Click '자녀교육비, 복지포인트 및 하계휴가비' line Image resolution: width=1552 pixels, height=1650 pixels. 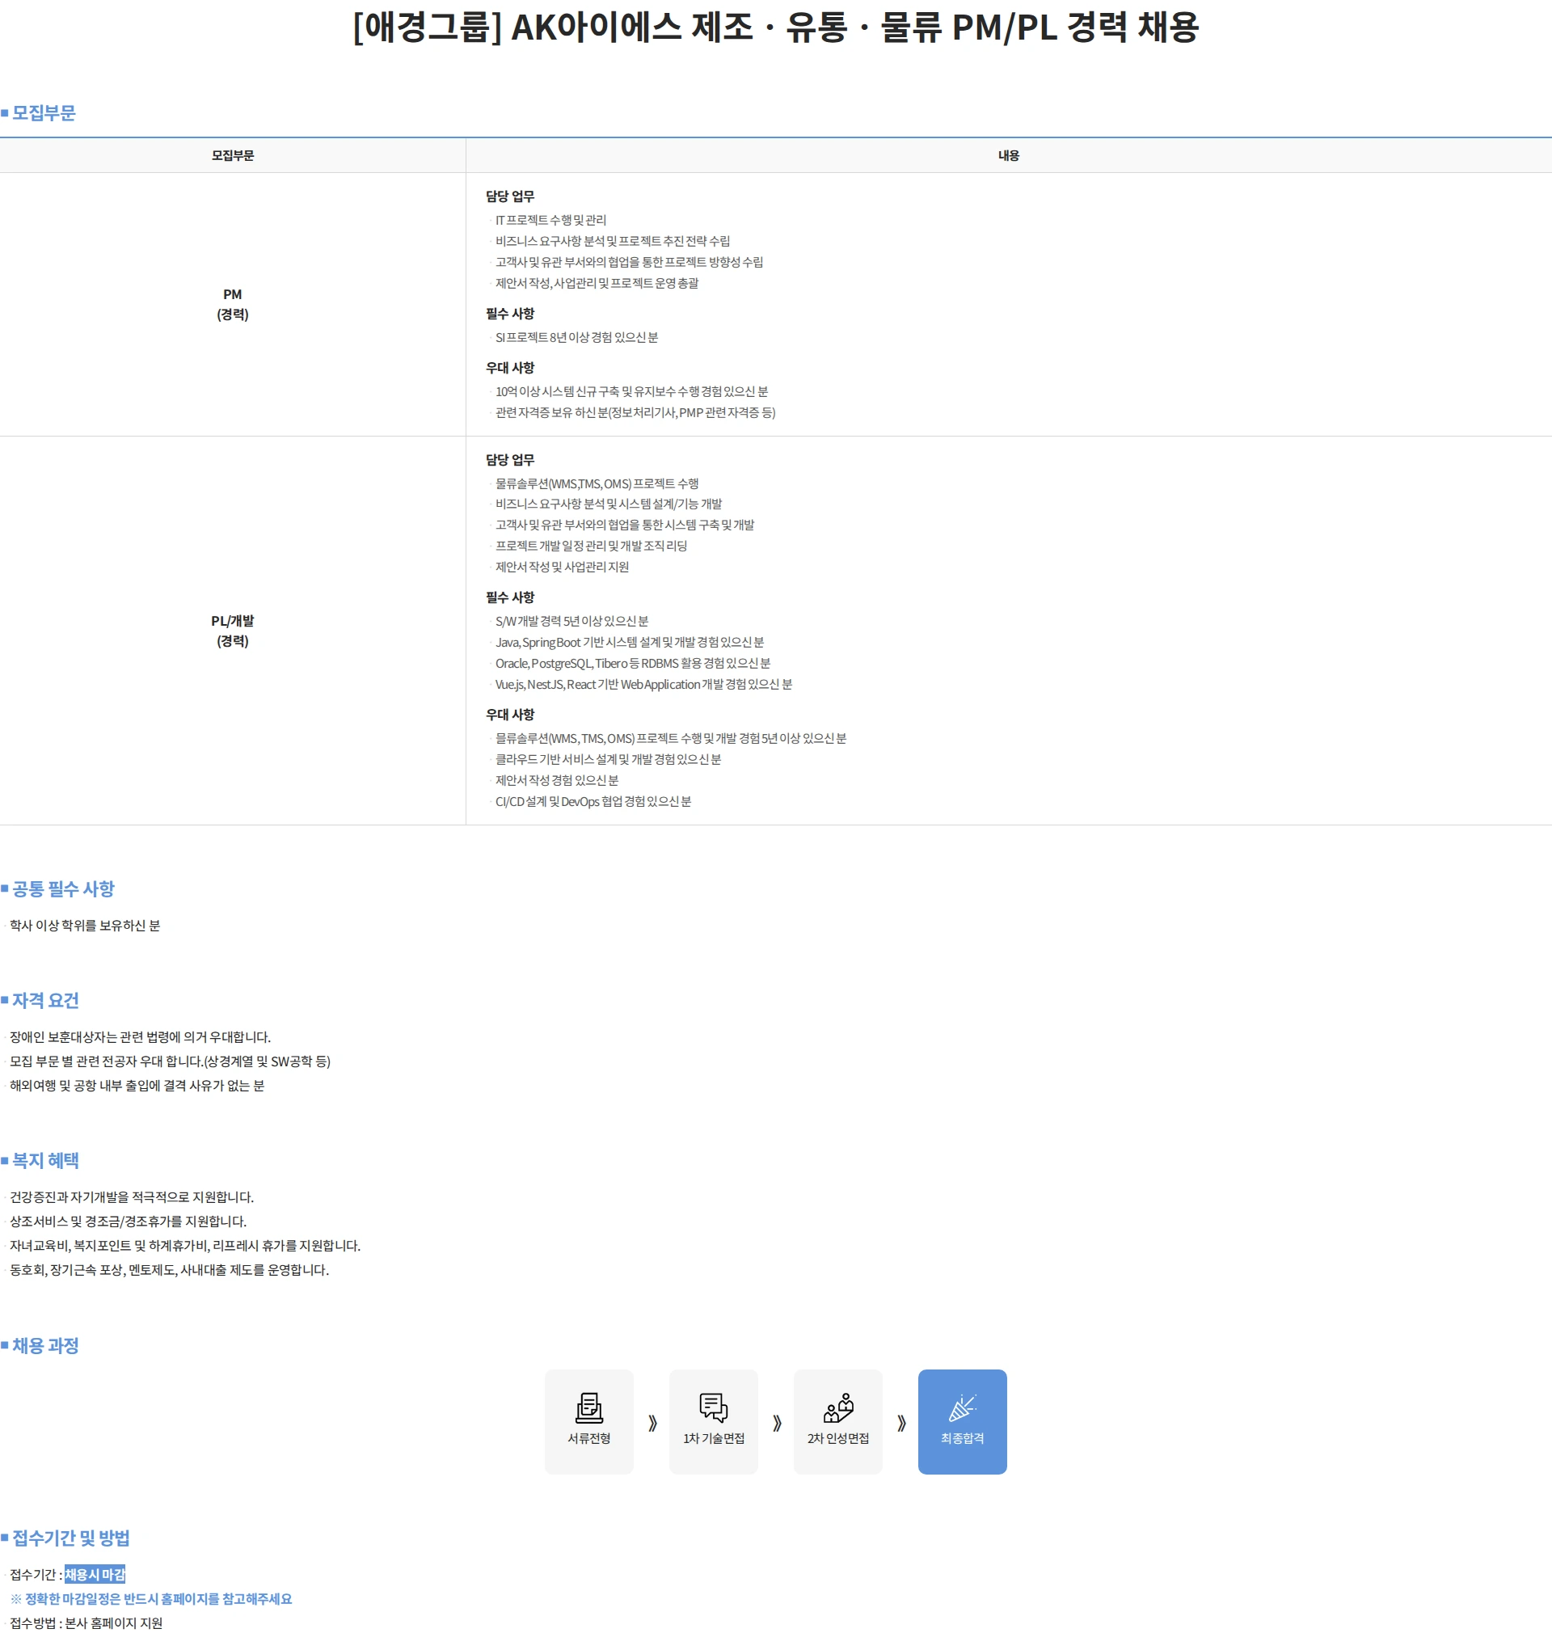(x=185, y=1246)
